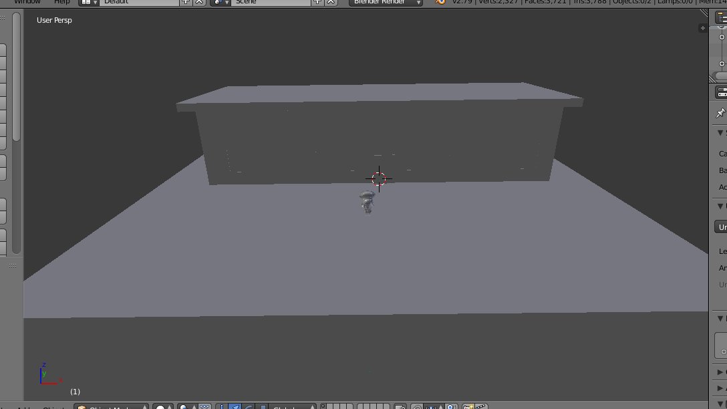This screenshot has height=409, width=727.
Task: Click the Unit presets button
Action: coord(720,227)
